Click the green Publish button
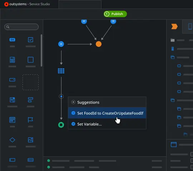Viewport: 193px width, 171px height. 115,14
